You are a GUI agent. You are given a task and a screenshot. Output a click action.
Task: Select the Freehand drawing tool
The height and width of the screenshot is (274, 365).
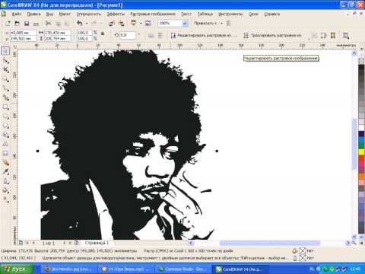point(5,88)
